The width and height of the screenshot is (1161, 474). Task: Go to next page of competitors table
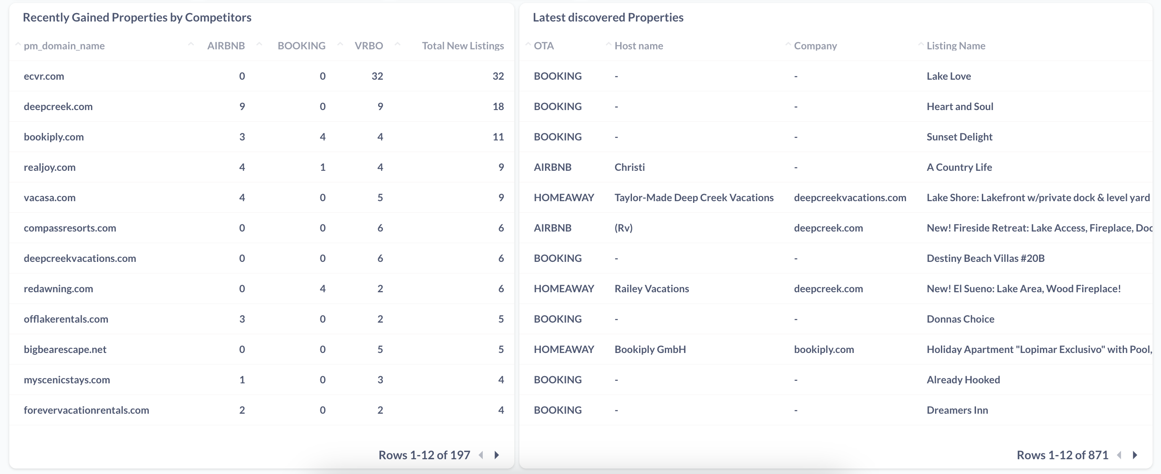pyautogui.click(x=497, y=455)
